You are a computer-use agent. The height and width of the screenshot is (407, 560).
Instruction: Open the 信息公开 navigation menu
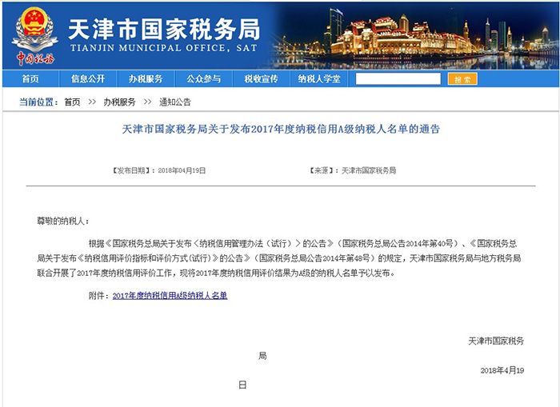[88, 79]
